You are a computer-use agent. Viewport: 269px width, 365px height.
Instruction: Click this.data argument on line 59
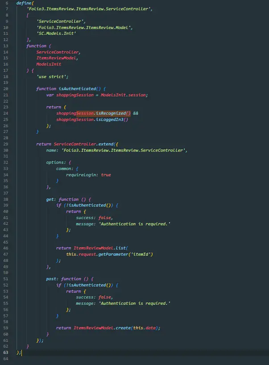pos(144,328)
